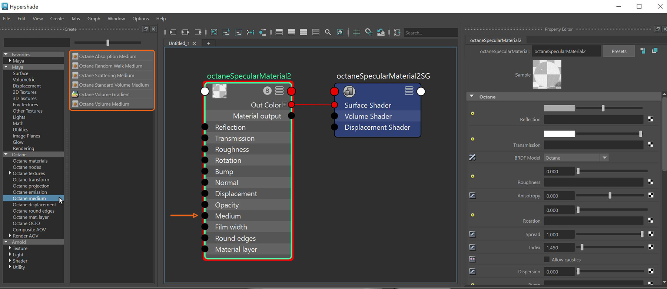Click Octane Volume Gradient node icon
This screenshot has width=667, height=289.
tap(75, 94)
